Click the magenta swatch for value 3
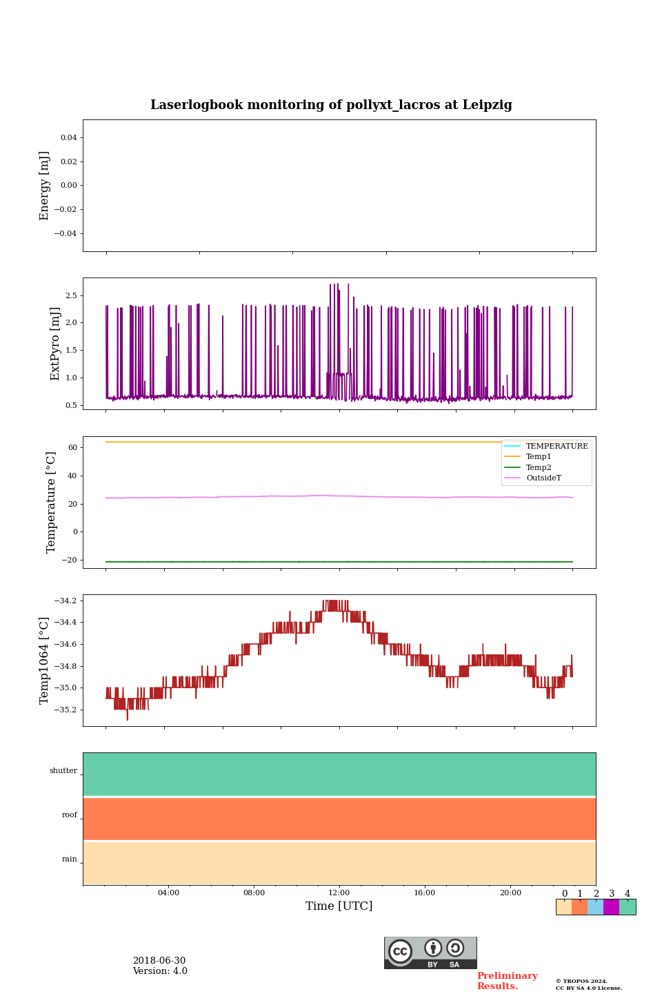662x994 pixels. click(611, 907)
